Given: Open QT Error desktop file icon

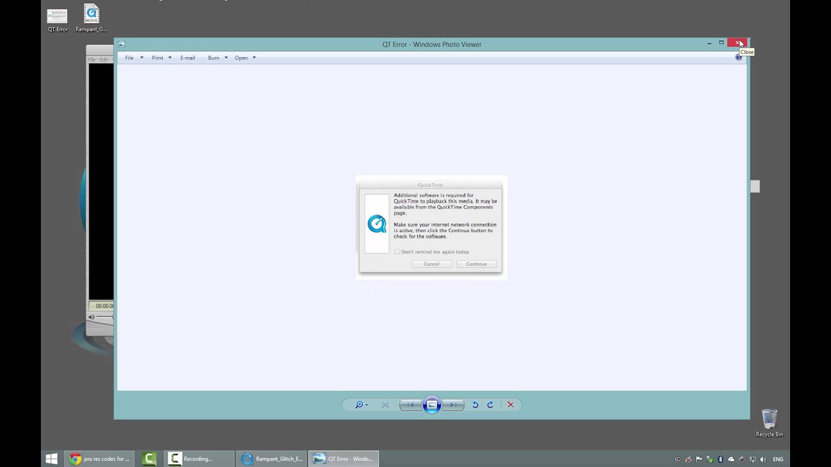Looking at the screenshot, I should click(x=57, y=19).
